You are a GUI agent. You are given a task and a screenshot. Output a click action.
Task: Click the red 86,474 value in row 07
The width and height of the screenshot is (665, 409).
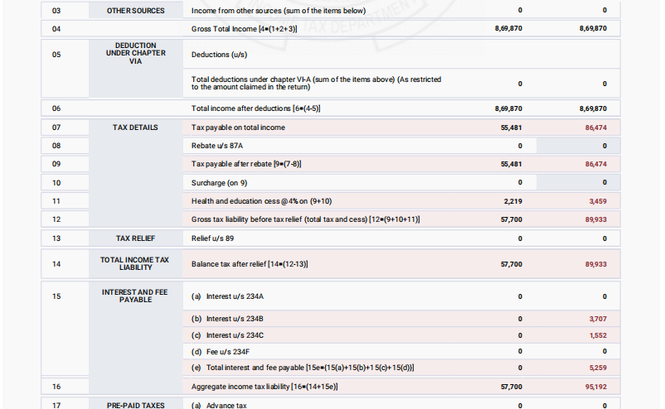point(595,128)
